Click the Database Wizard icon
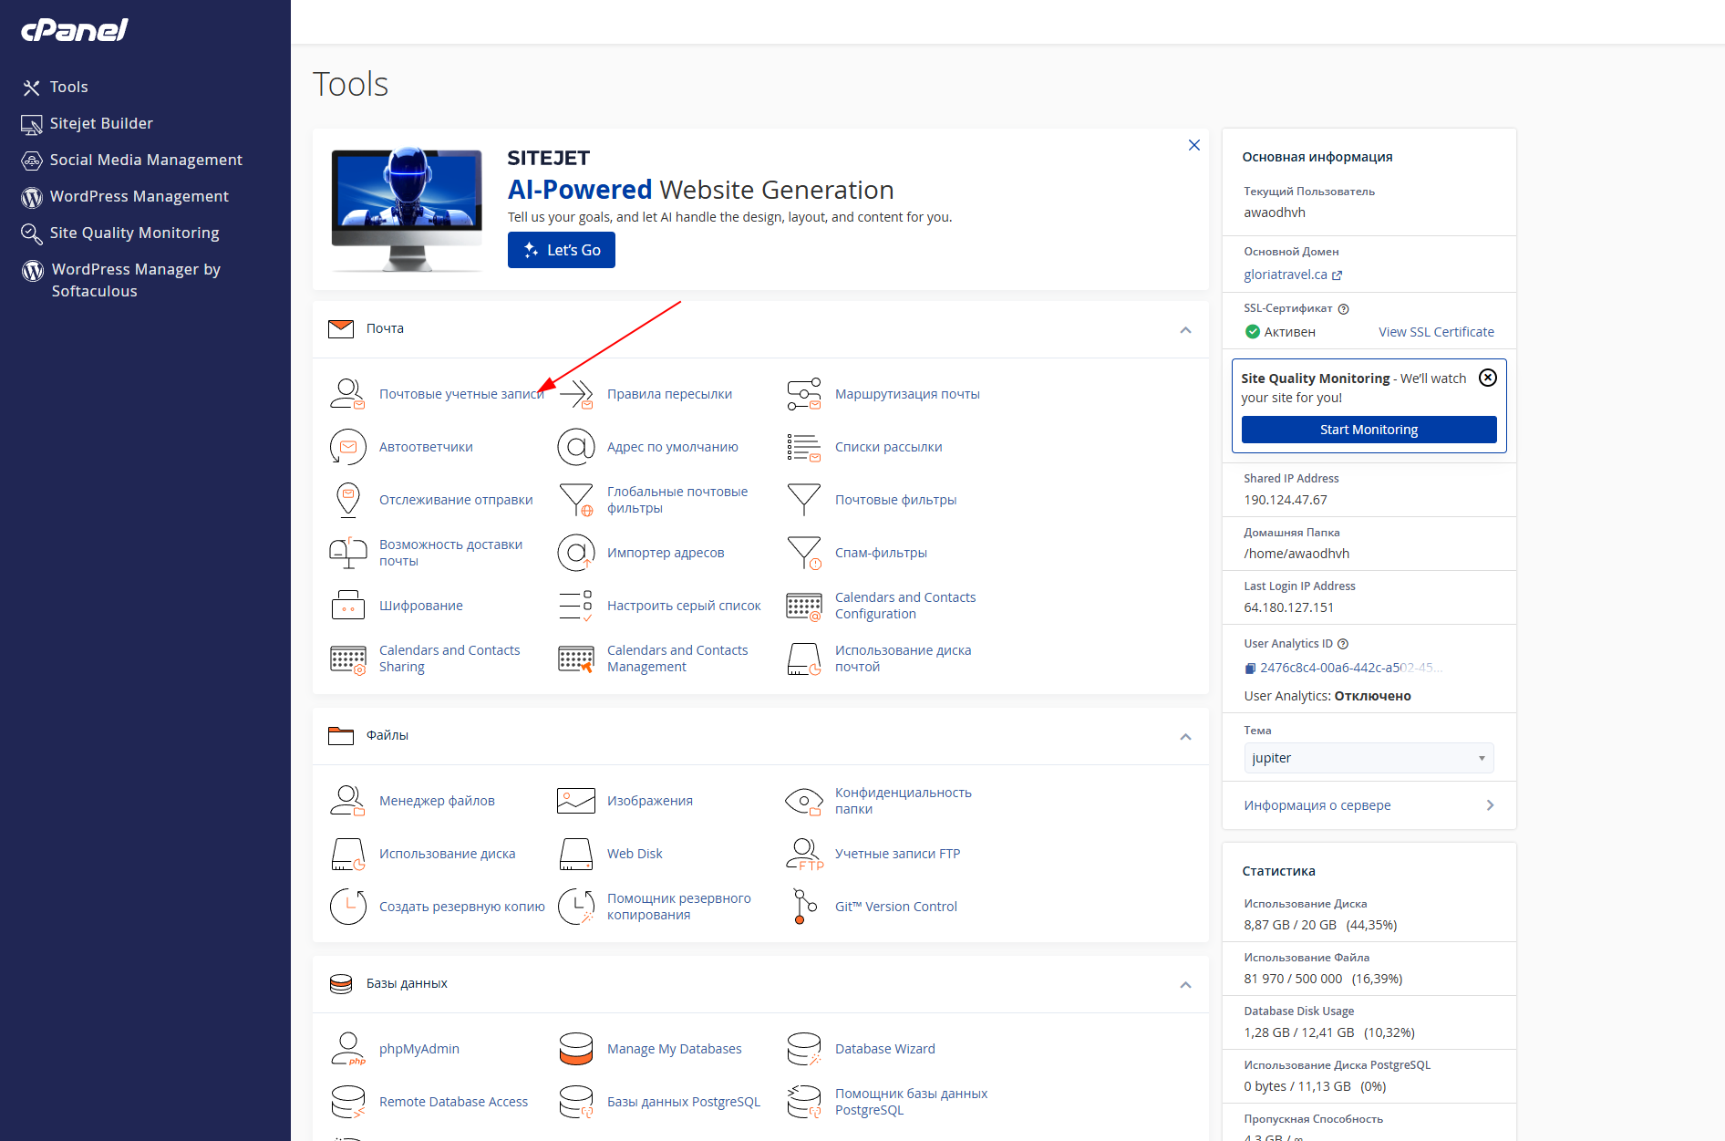This screenshot has width=1725, height=1141. 803,1049
